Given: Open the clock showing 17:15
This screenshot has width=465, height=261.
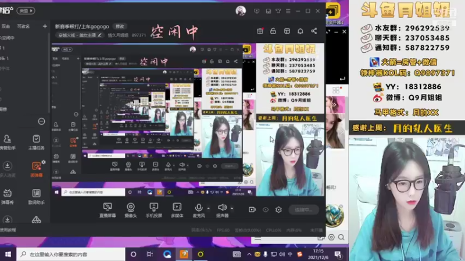Looking at the screenshot, I should 318,254.
